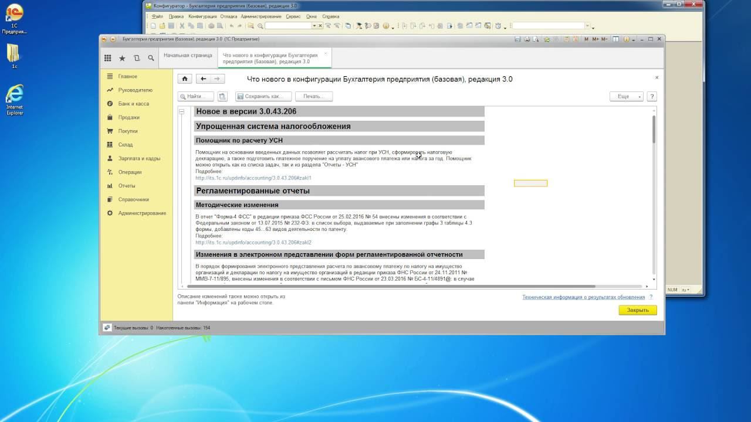The image size is (751, 422).
Task: Open the Окна menu in Configurator
Action: (x=311, y=16)
